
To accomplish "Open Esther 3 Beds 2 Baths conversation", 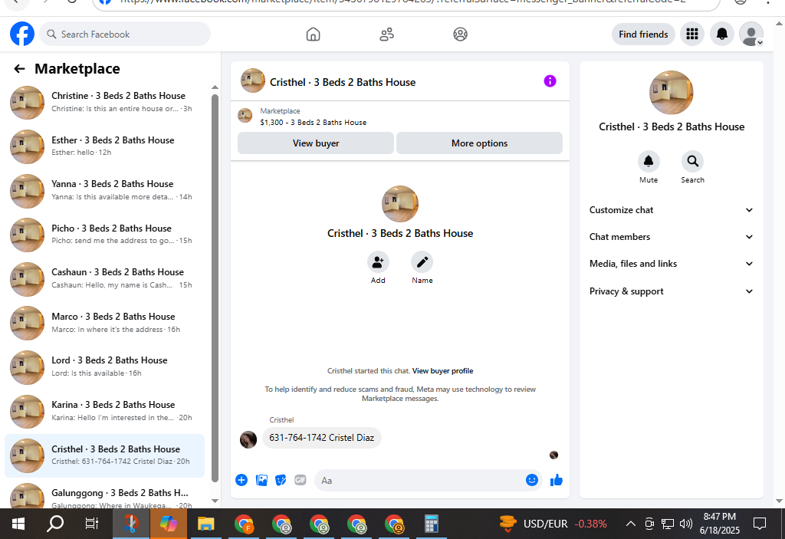I will pyautogui.click(x=104, y=146).
